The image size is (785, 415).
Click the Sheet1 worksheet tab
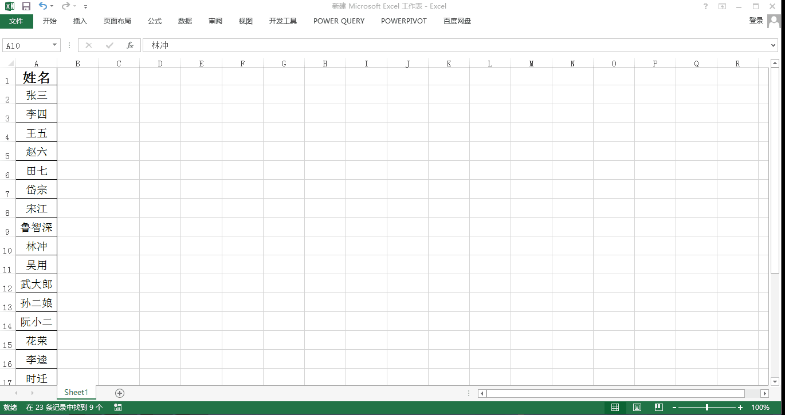76,392
